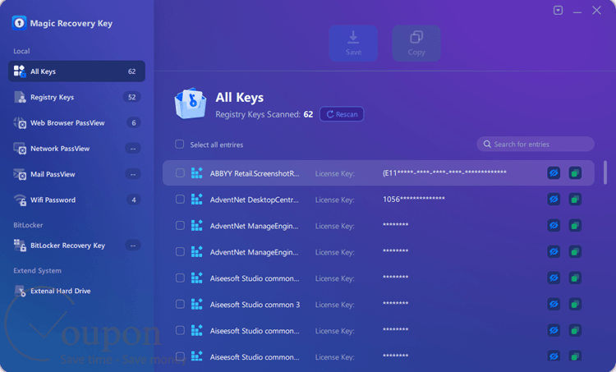Copy first Aiseesoft Studio common key
Viewport: 616px width, 372px height.
tap(575, 278)
